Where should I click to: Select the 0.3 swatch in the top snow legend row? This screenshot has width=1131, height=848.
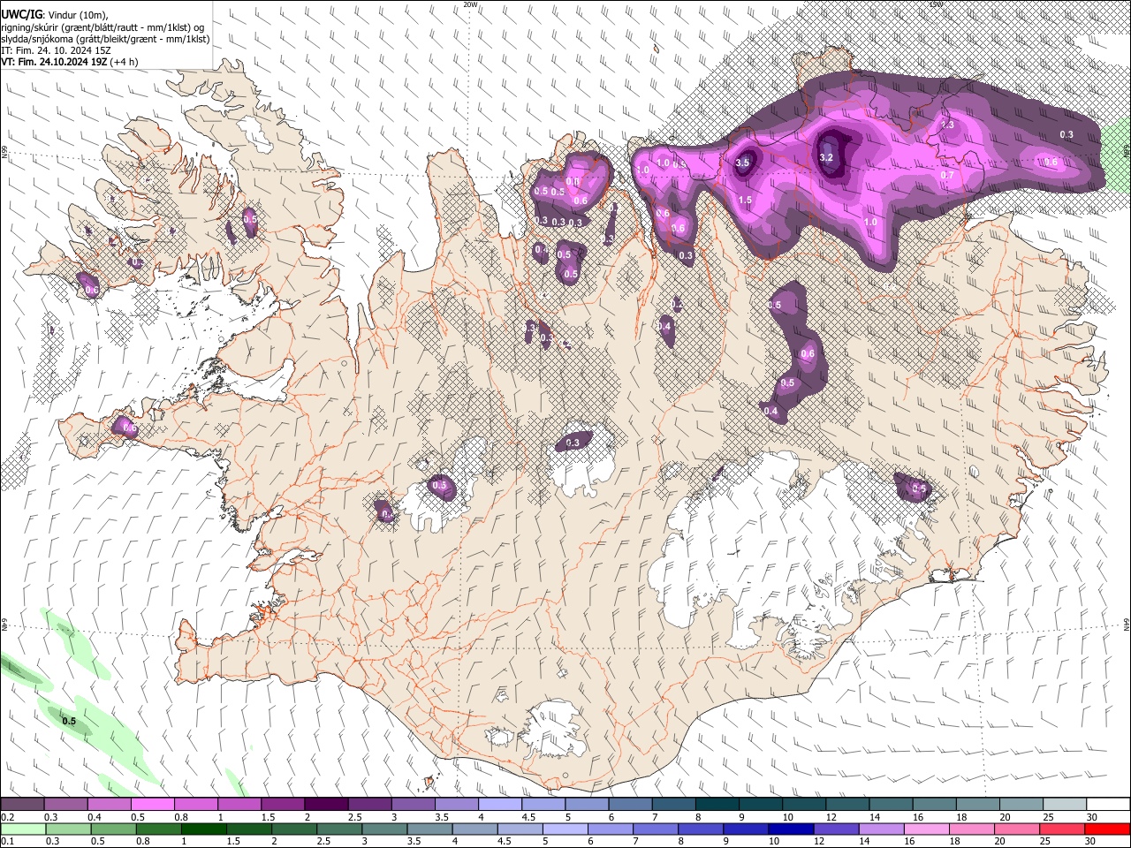tap(66, 805)
